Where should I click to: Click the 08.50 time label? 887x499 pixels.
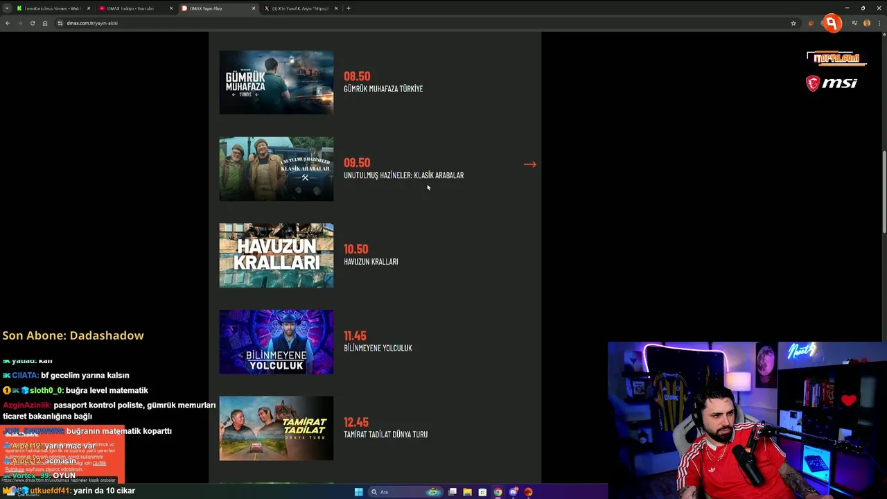(x=357, y=76)
